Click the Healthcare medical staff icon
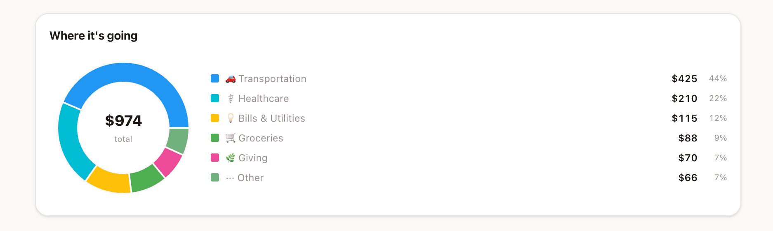The height and width of the screenshot is (231, 773). [x=231, y=99]
